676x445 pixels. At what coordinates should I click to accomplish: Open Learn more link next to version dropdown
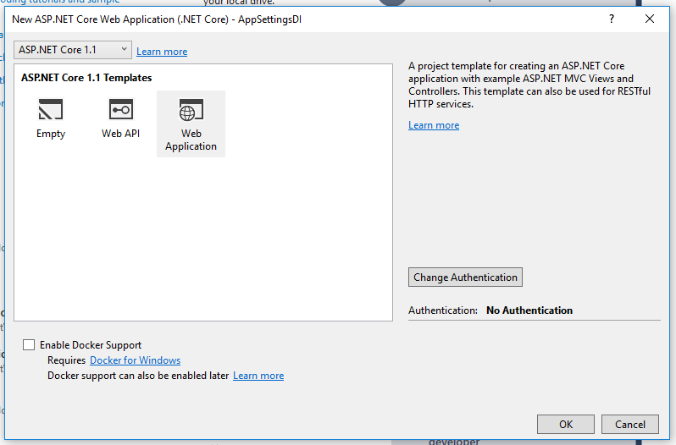[x=162, y=52]
